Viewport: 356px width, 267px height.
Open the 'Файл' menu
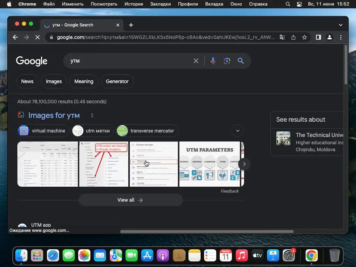49,4
